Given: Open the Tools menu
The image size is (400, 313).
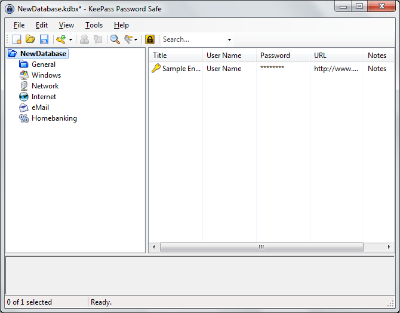Looking at the screenshot, I should click(94, 25).
